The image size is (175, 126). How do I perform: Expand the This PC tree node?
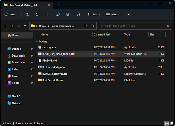[x=4, y=96]
